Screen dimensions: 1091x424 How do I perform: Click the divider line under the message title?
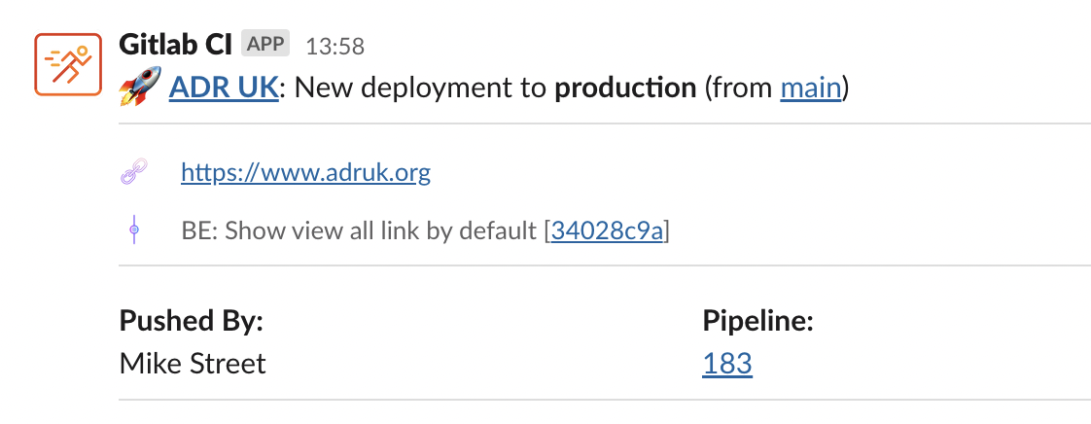(605, 124)
